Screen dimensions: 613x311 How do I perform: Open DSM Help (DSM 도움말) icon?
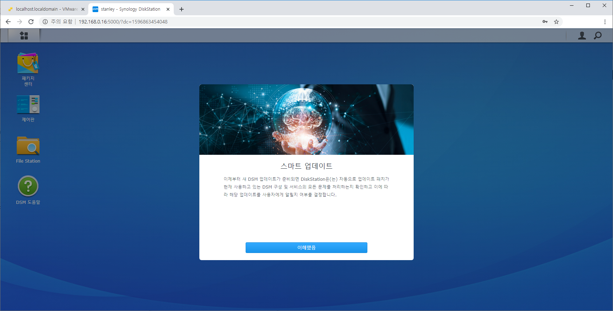click(28, 186)
